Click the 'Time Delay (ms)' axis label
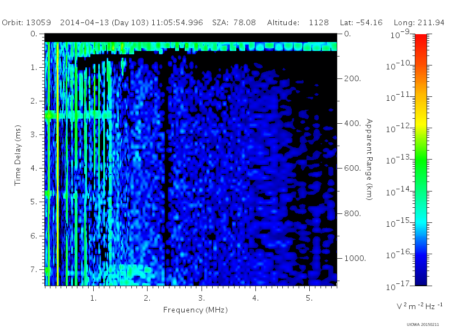This screenshot has width=449, height=336. coord(18,155)
